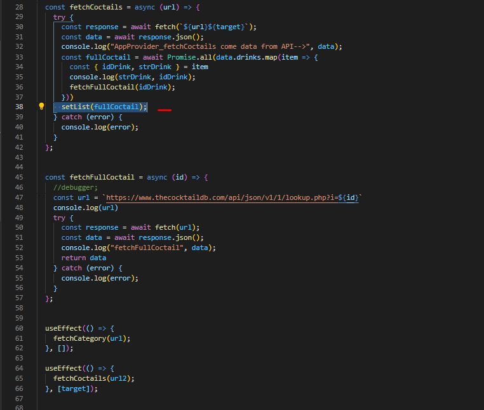Image resolution: width=484 pixels, height=410 pixels.
Task: Click line number 45 in the gutter
Action: (x=19, y=177)
